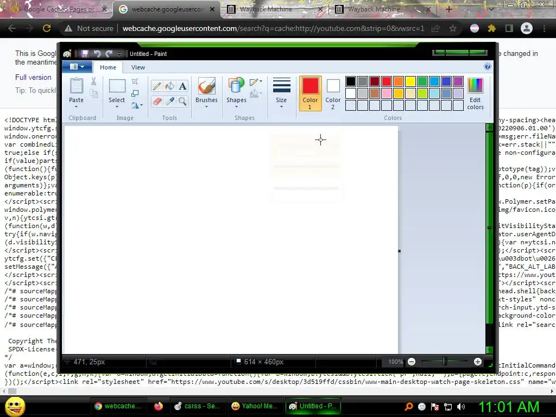Switch to the Home ribbon tab
The width and height of the screenshot is (556, 417).
pyautogui.click(x=108, y=67)
